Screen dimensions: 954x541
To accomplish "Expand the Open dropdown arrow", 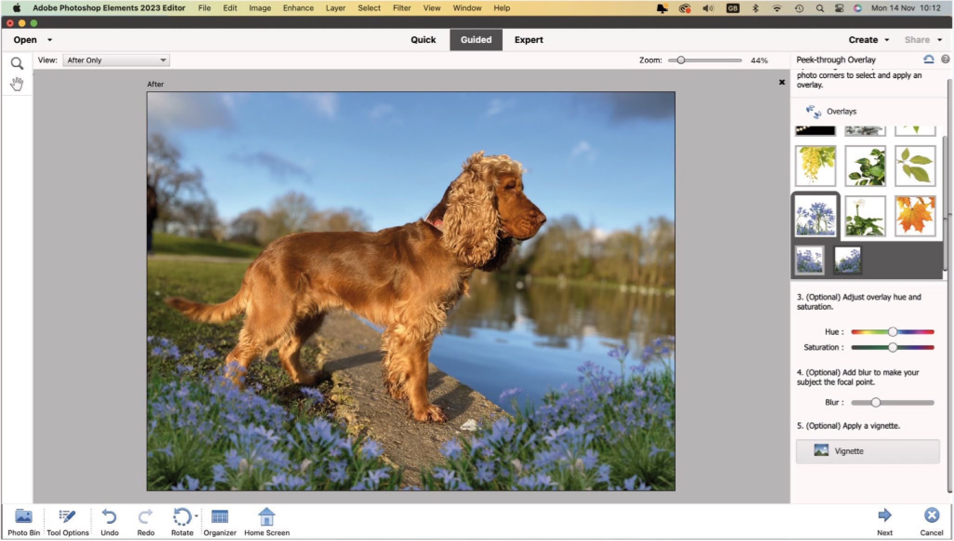I will [49, 40].
